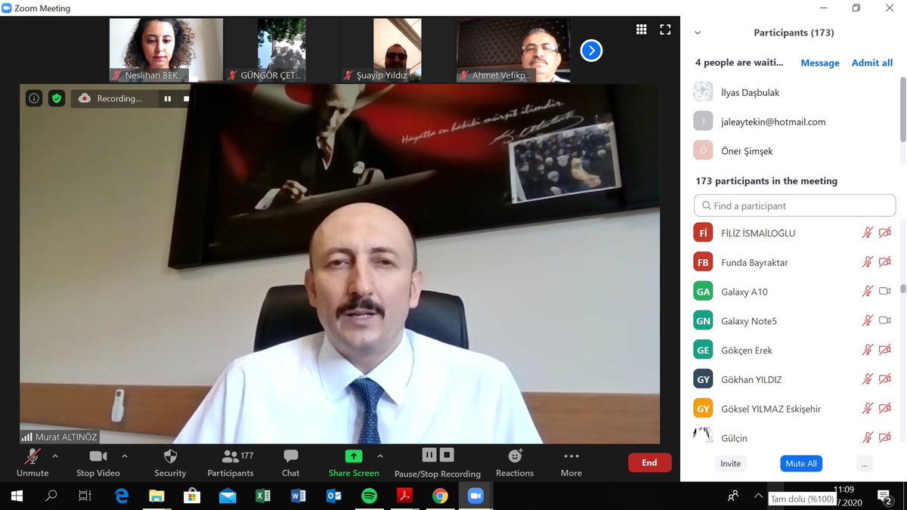This screenshot has height=510, width=907.
Task: Open the Chat panel
Action: pos(291,462)
